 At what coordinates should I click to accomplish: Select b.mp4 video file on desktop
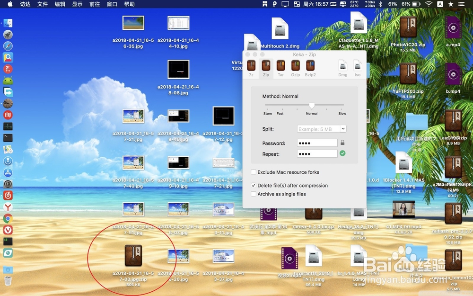point(453,74)
